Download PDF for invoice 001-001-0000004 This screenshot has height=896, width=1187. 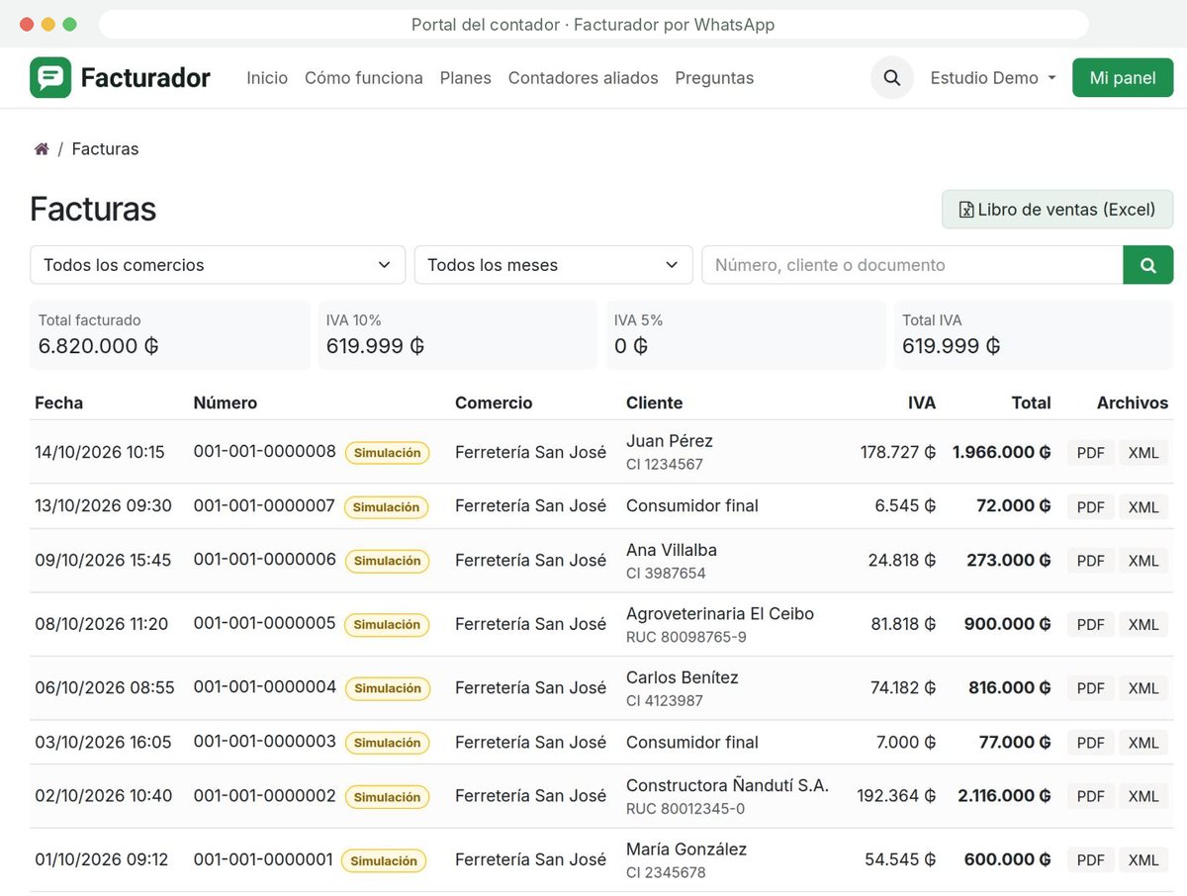1090,688
